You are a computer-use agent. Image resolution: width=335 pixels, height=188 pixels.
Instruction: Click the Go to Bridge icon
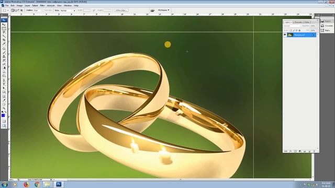[x=152, y=10]
